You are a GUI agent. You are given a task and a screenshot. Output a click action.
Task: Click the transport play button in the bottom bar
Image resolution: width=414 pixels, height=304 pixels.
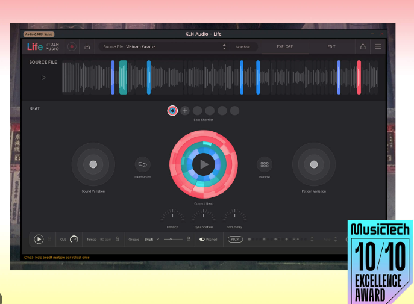(39, 239)
